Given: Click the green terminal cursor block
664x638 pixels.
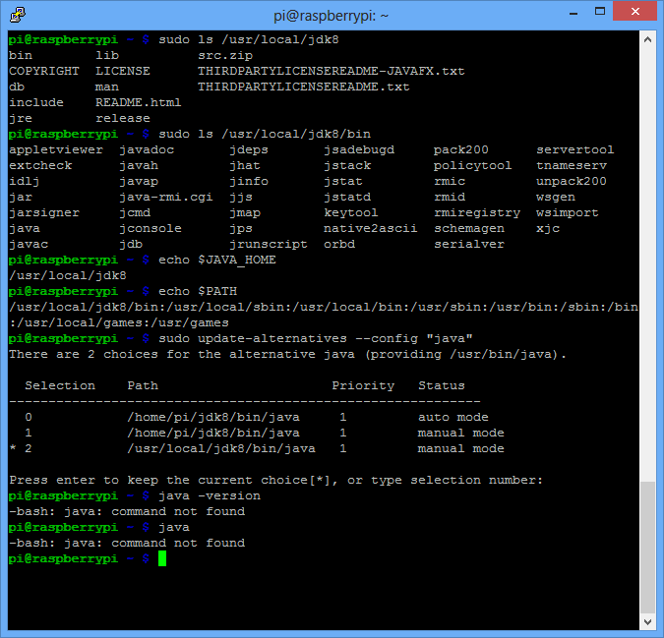Looking at the screenshot, I should (x=162, y=558).
